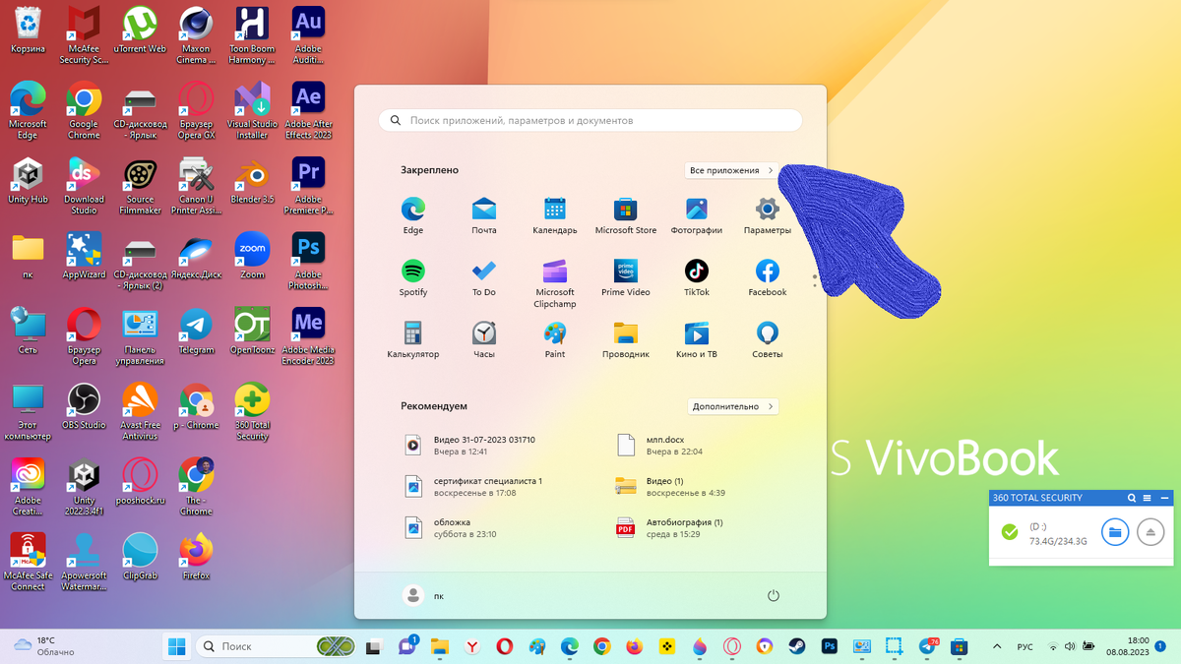Open Spotify from pinned Start apps
This screenshot has height=664, width=1181.
point(413,277)
